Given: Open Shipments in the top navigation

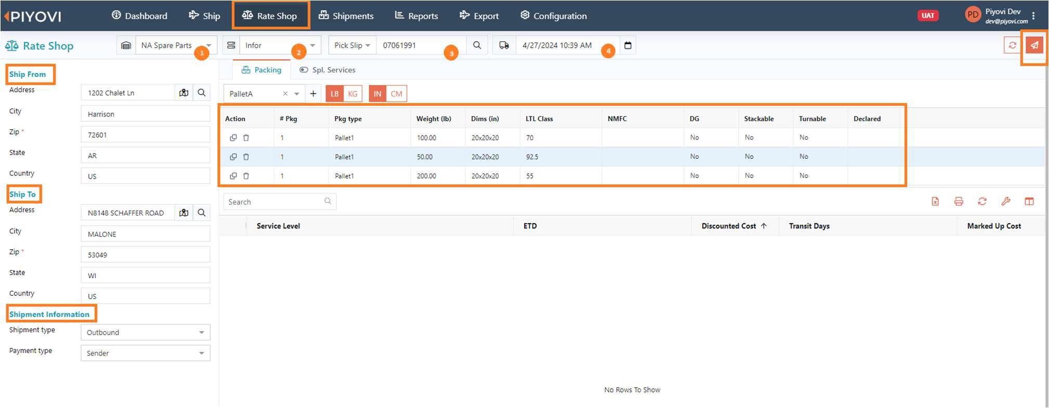Looking at the screenshot, I should pos(346,16).
